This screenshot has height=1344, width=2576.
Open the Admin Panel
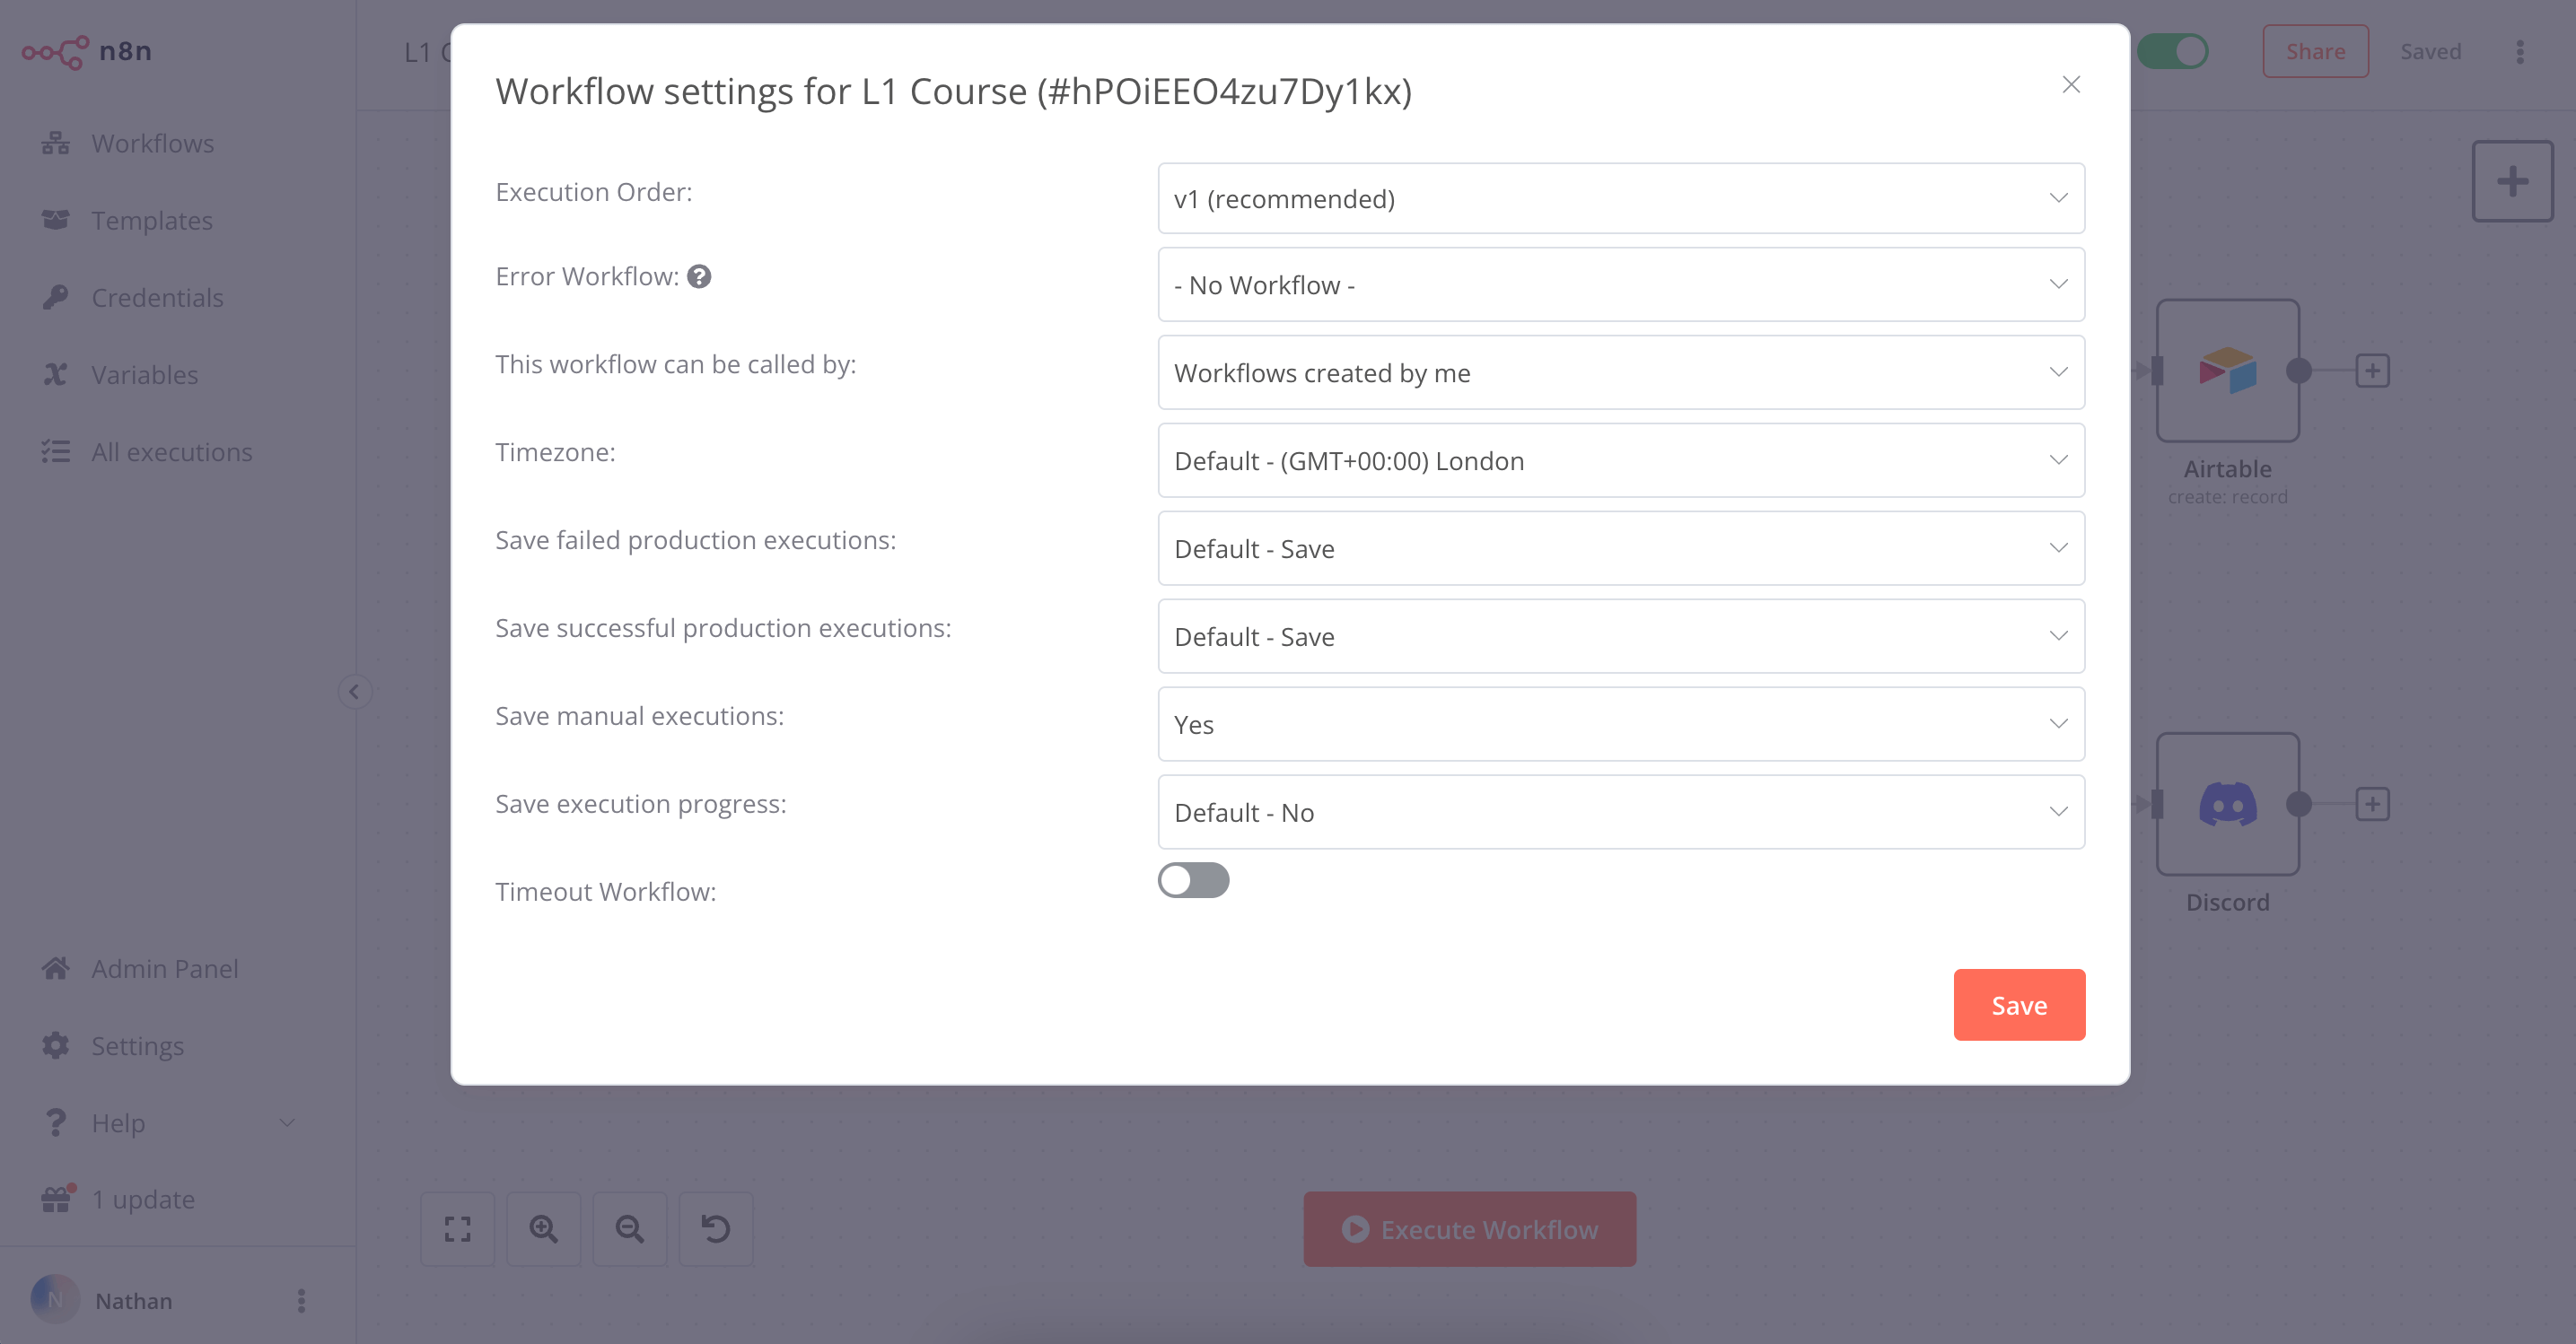click(x=165, y=968)
